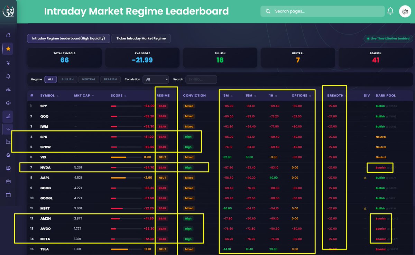
Task: Switch to Intraday Regime Leaderboard(High Liquidity) tab
Action: point(68,38)
